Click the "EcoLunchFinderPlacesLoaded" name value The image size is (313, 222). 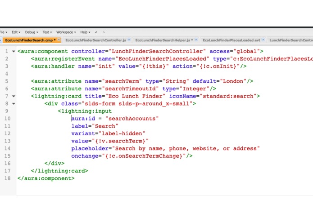162,59
